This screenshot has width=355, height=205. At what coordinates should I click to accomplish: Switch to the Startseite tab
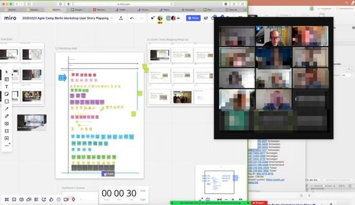[x=188, y=10]
